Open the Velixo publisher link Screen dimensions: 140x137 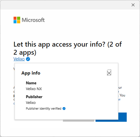pyautogui.click(x=19, y=59)
